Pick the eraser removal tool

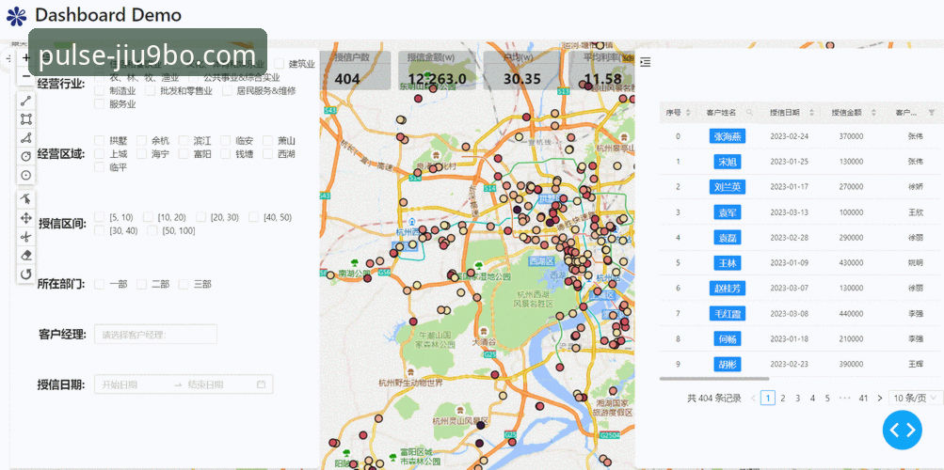click(x=25, y=256)
